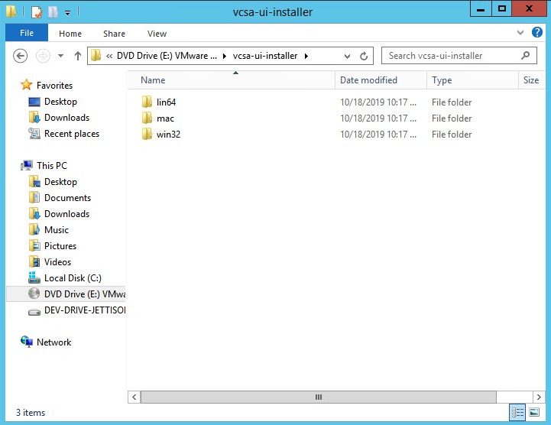The image size is (551, 425).
Task: Click horizontal scrollbar right arrow
Action: coord(539,397)
